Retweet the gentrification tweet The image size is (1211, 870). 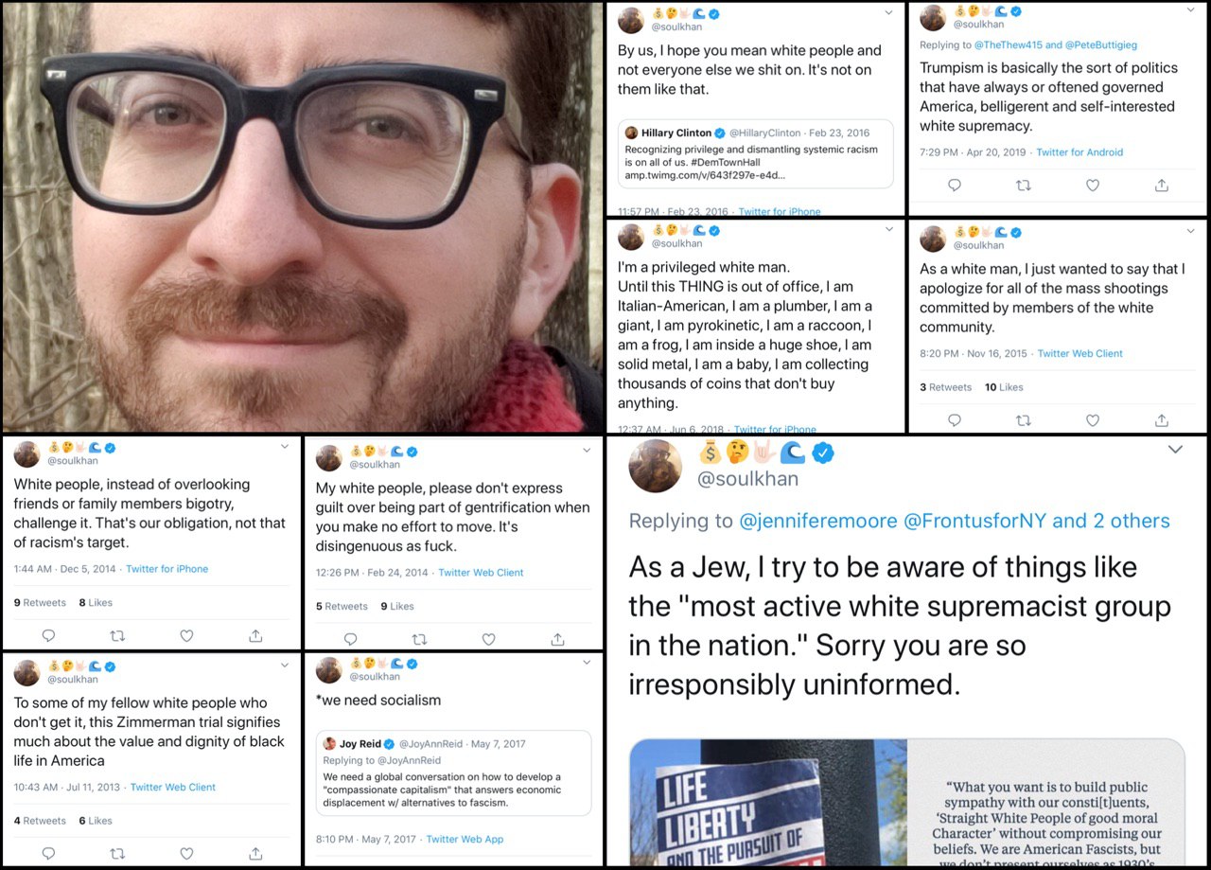click(419, 639)
